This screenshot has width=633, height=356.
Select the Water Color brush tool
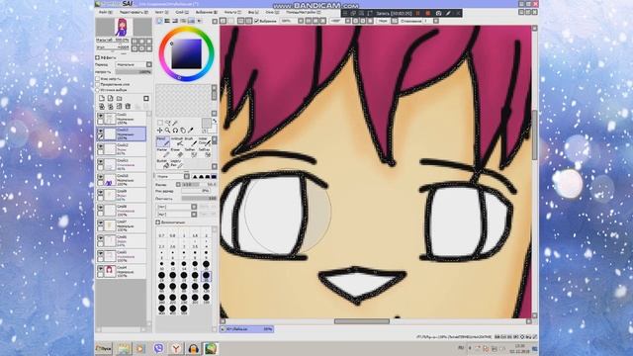click(x=205, y=141)
